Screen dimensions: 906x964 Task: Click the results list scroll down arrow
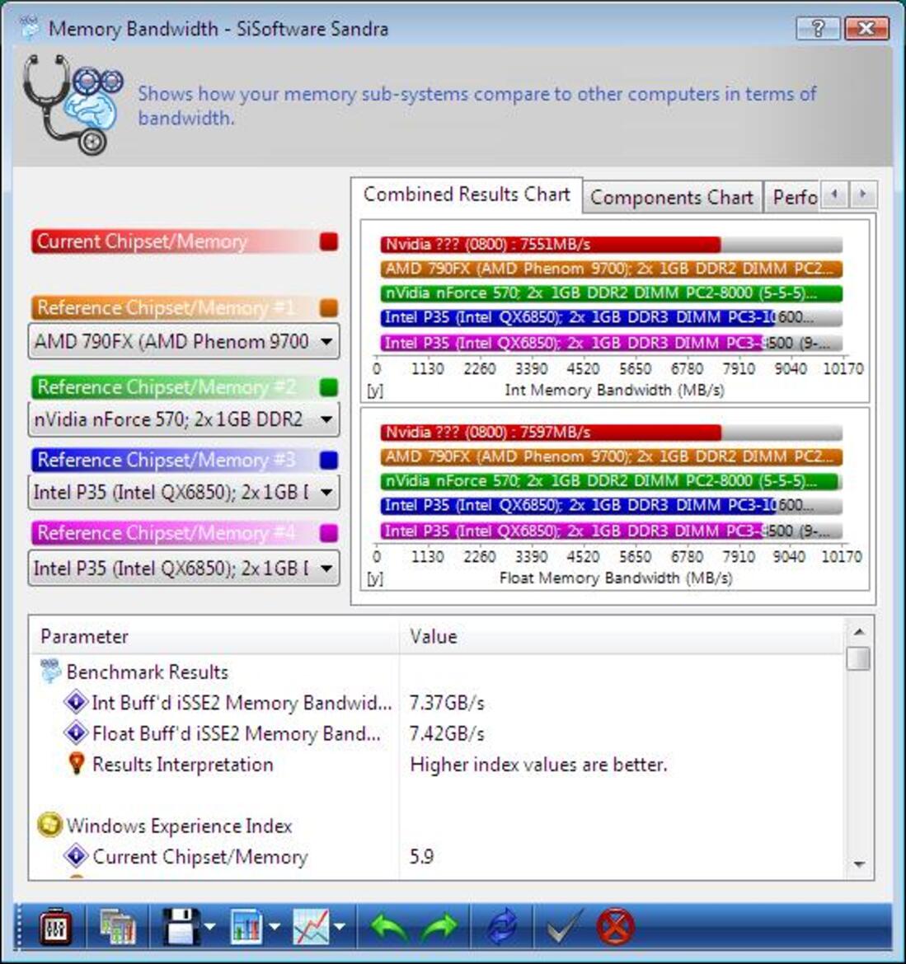pos(859,864)
